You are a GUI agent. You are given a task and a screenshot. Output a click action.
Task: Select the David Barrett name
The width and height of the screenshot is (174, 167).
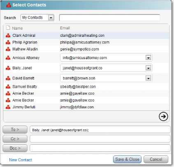point(23,78)
